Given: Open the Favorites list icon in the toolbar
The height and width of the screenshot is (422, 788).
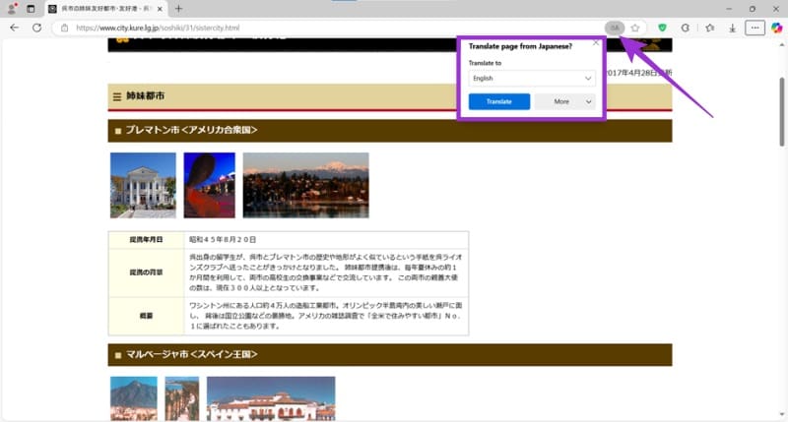Looking at the screenshot, I should pyautogui.click(x=709, y=28).
